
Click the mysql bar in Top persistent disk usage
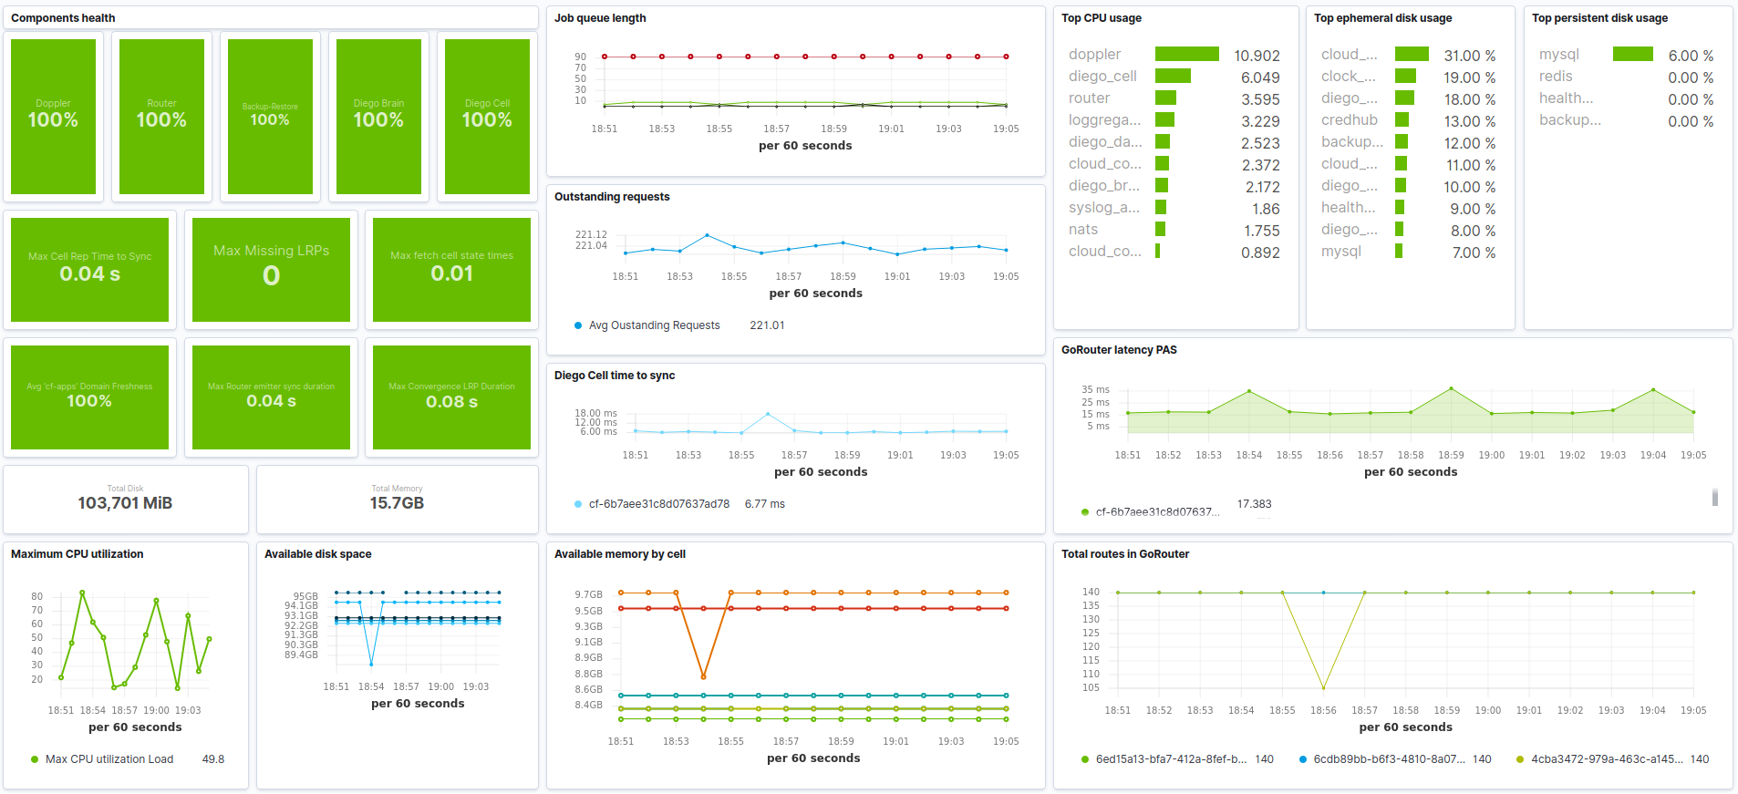click(1632, 55)
